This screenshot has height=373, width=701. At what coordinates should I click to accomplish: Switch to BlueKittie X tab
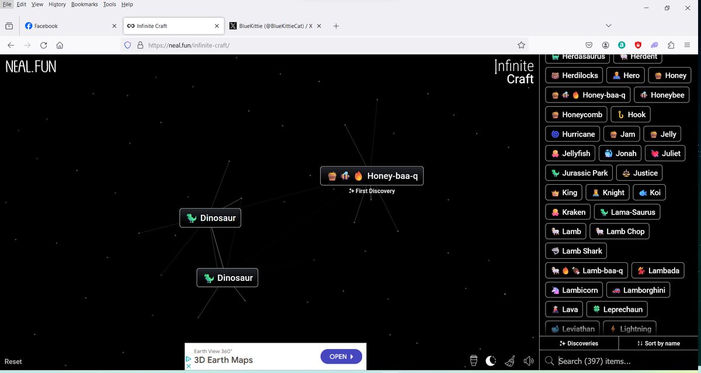276,26
